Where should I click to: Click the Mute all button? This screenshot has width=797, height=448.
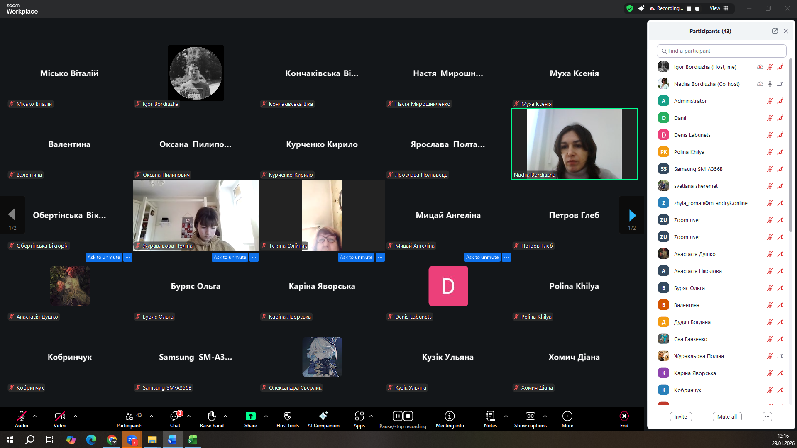(x=727, y=416)
